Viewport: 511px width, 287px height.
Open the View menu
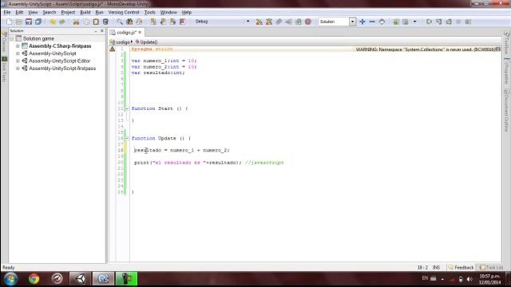(33, 13)
